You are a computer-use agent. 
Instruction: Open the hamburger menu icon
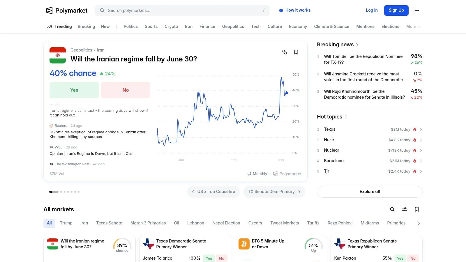[x=417, y=10]
